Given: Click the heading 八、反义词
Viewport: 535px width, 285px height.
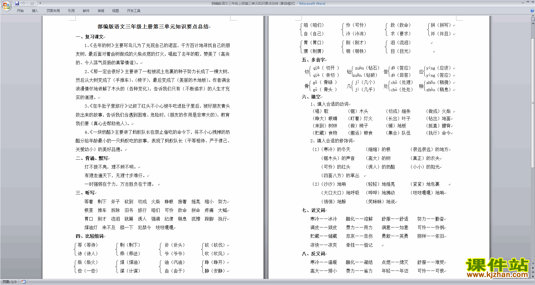Looking at the screenshot, I should (313, 254).
